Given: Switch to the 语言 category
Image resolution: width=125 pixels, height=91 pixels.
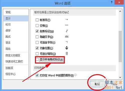Looking at the screenshot, I should pos(16,43).
